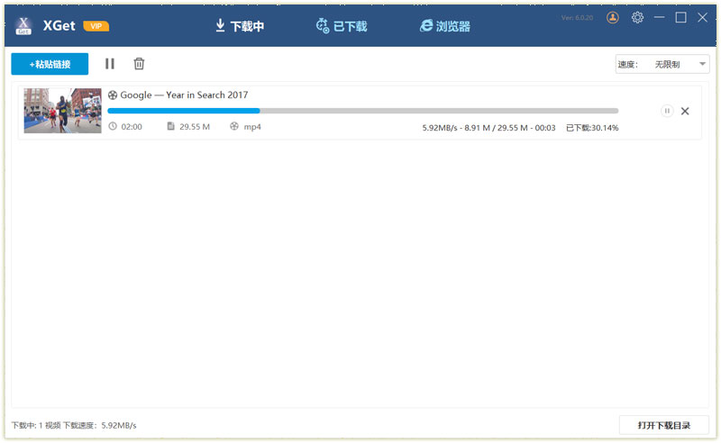
Task: Pause all downloads from the toolbar
Action: 110,64
